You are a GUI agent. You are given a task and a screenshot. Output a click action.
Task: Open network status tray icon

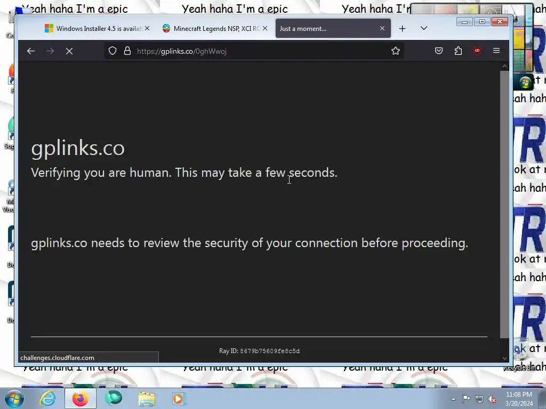click(x=479, y=399)
